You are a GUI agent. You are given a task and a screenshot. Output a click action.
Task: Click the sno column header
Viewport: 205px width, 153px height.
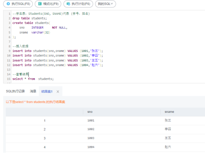(x=90, y=112)
